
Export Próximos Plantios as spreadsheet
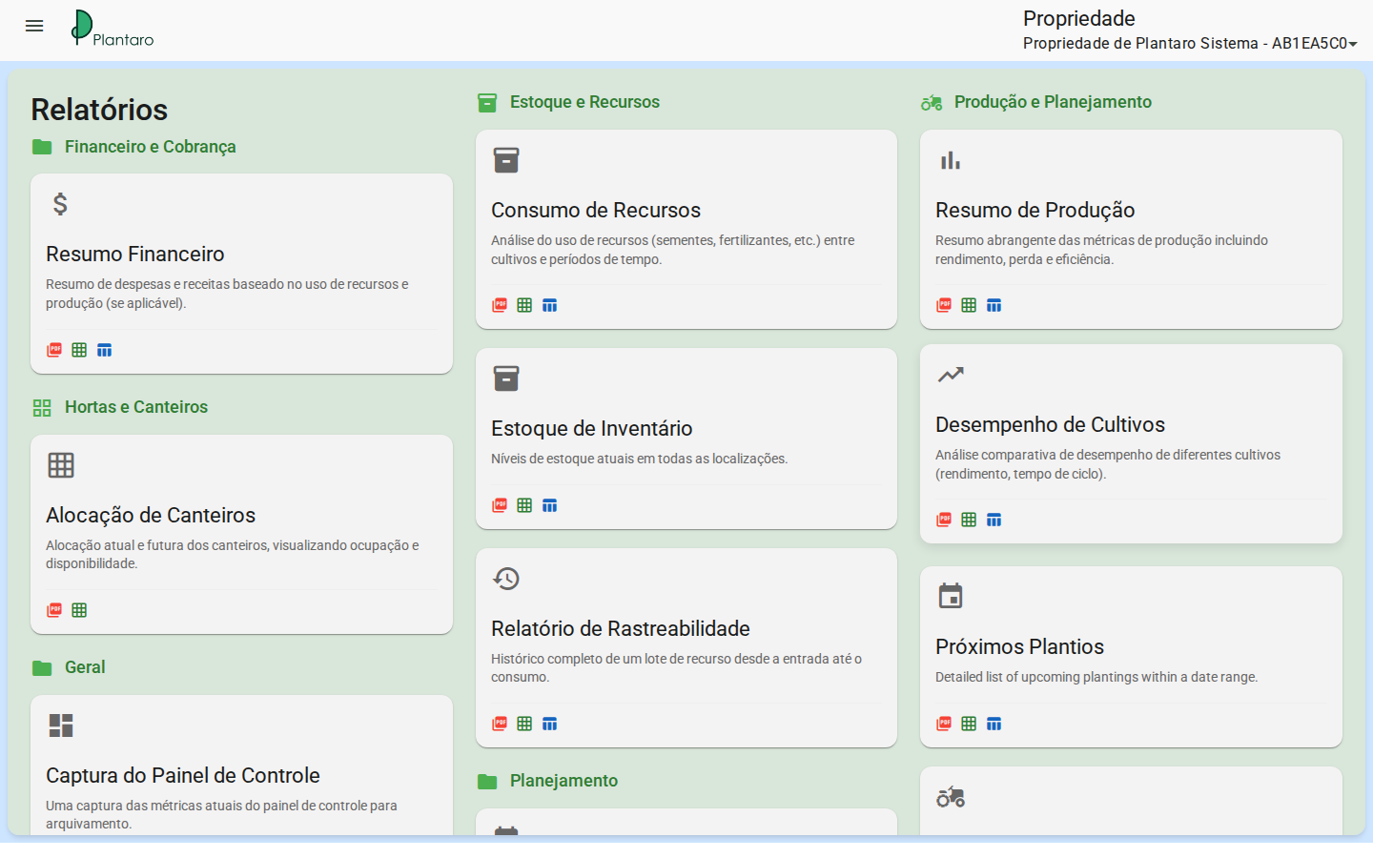tap(969, 724)
